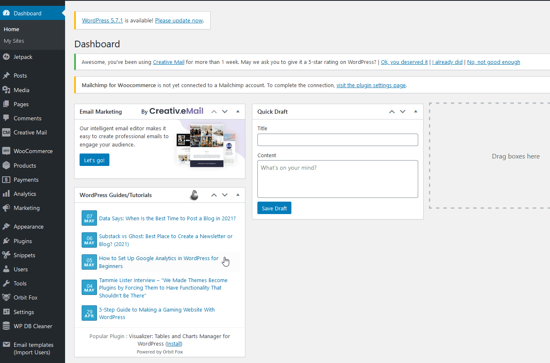This screenshot has width=550, height=363.
Task: Click the Jetpack icon in sidebar
Action: pyautogui.click(x=6, y=57)
